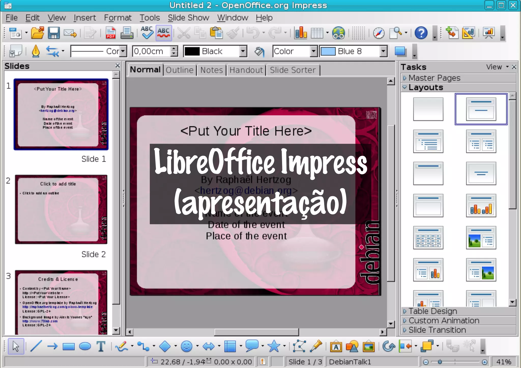Choose the title with table layout
Viewport: 521px width, 368px height.
pyautogui.click(x=428, y=238)
